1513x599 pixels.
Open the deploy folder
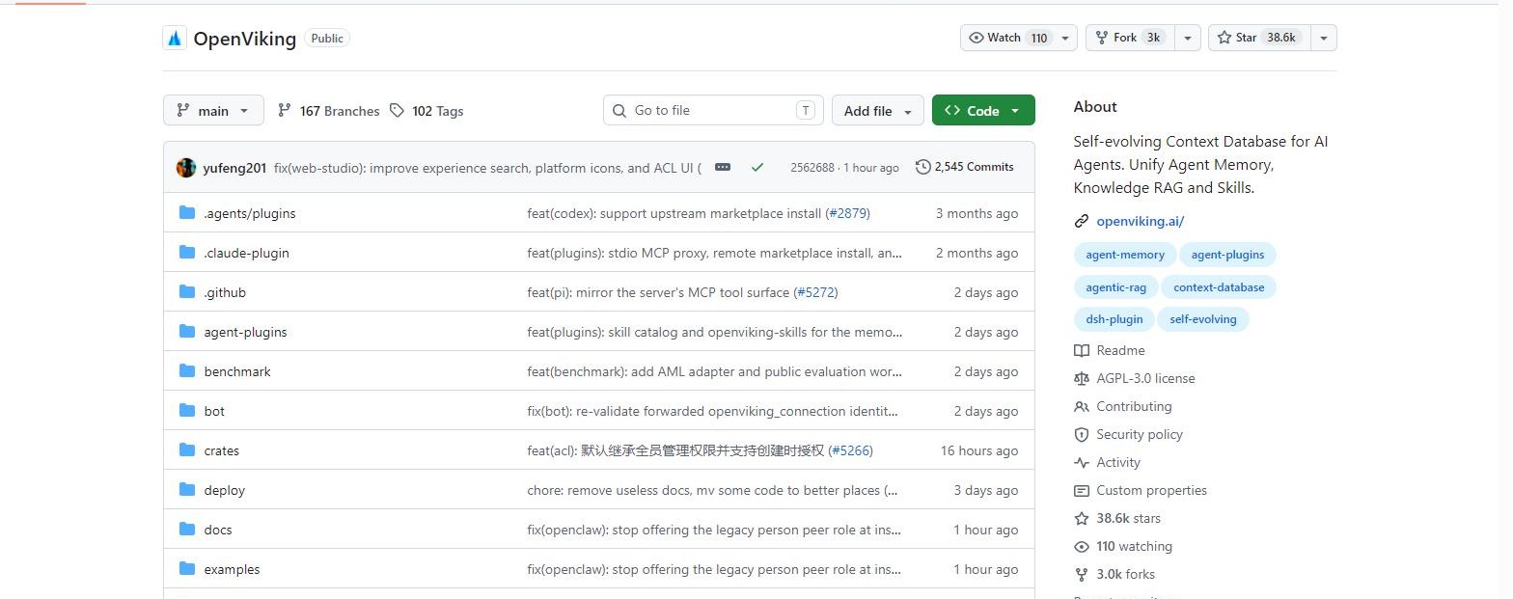point(224,490)
